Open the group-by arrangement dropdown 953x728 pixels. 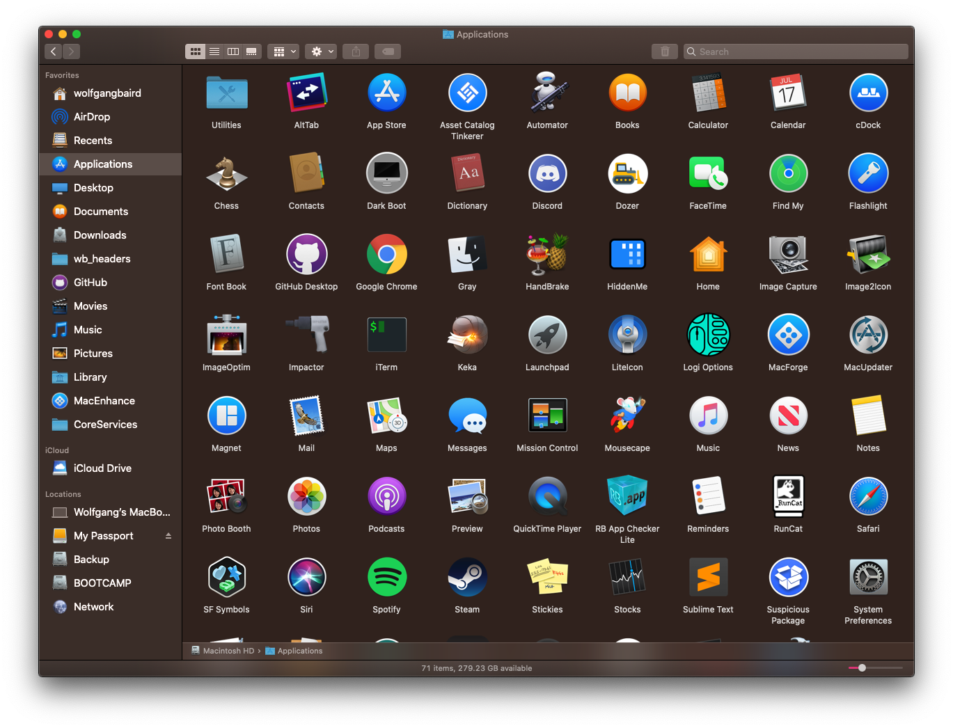coord(283,52)
